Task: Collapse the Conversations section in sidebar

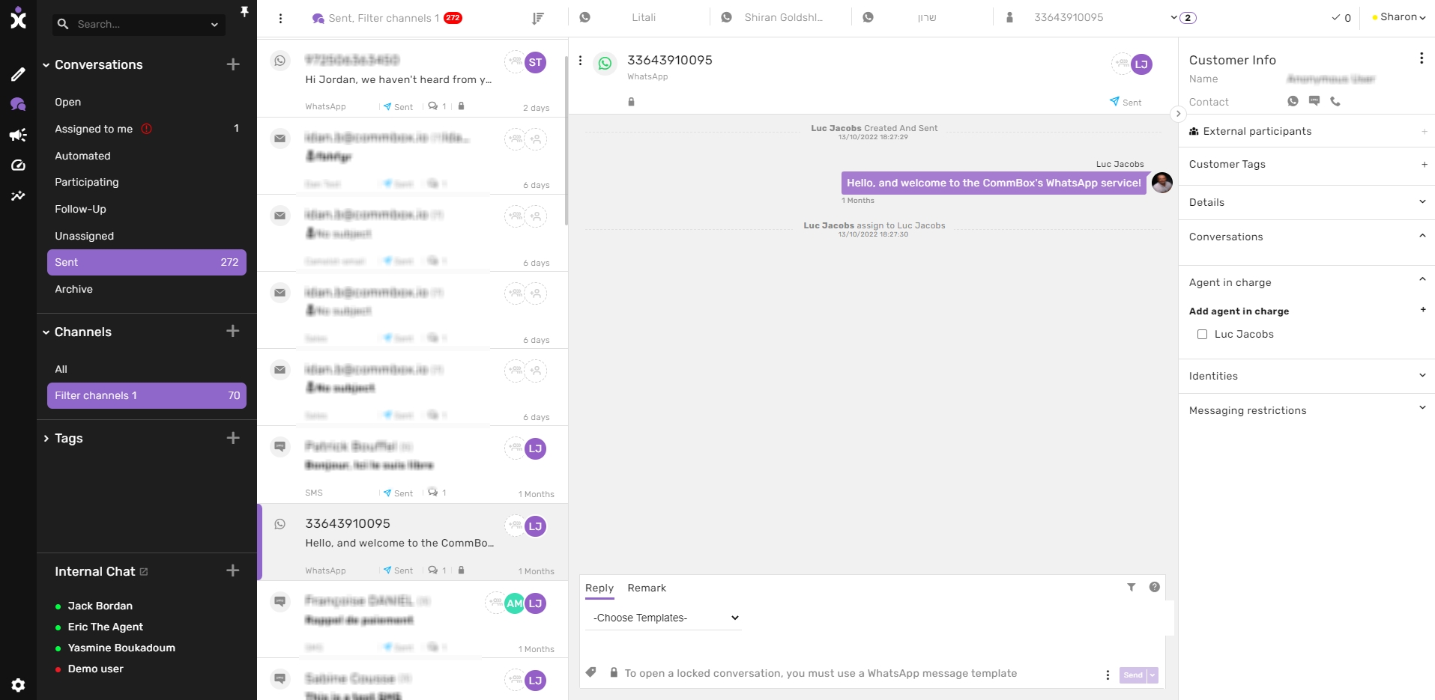Action: (x=46, y=64)
